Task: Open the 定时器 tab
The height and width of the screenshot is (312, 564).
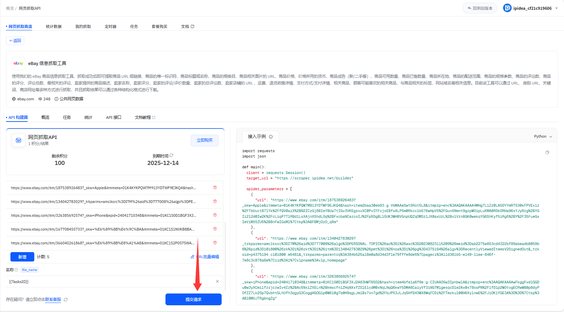Action: pyautogui.click(x=111, y=27)
